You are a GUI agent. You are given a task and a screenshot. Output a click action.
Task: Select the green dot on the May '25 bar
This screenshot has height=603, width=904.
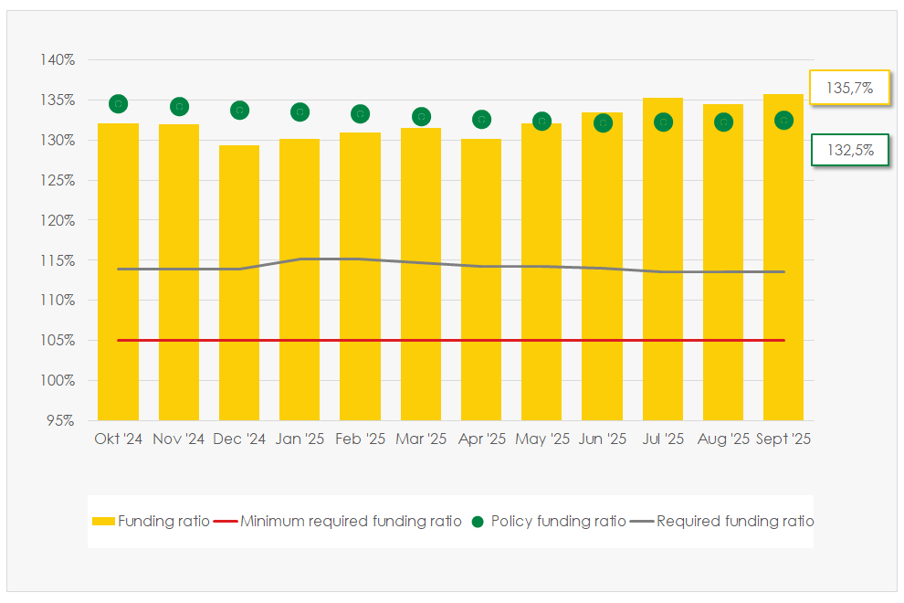(541, 121)
